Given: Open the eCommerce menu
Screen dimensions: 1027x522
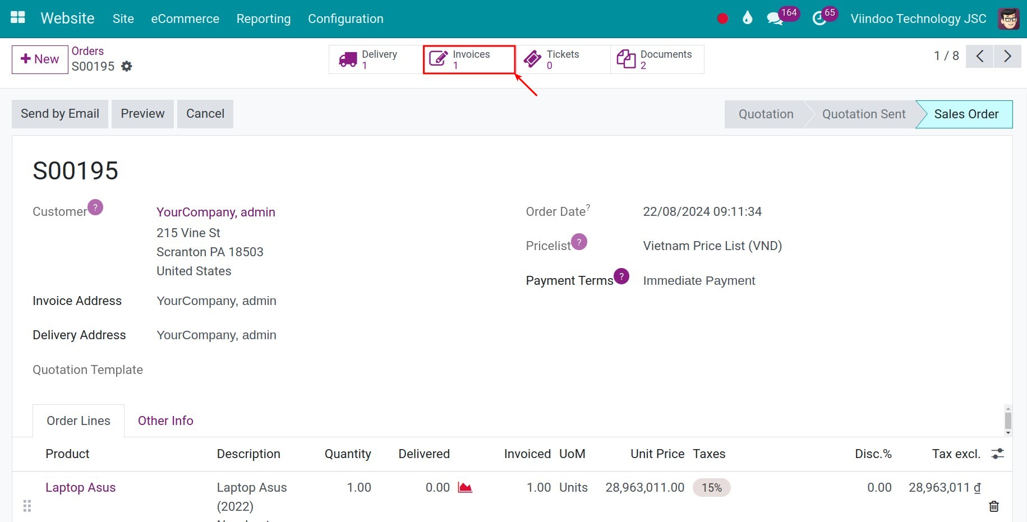Looking at the screenshot, I should pyautogui.click(x=185, y=19).
